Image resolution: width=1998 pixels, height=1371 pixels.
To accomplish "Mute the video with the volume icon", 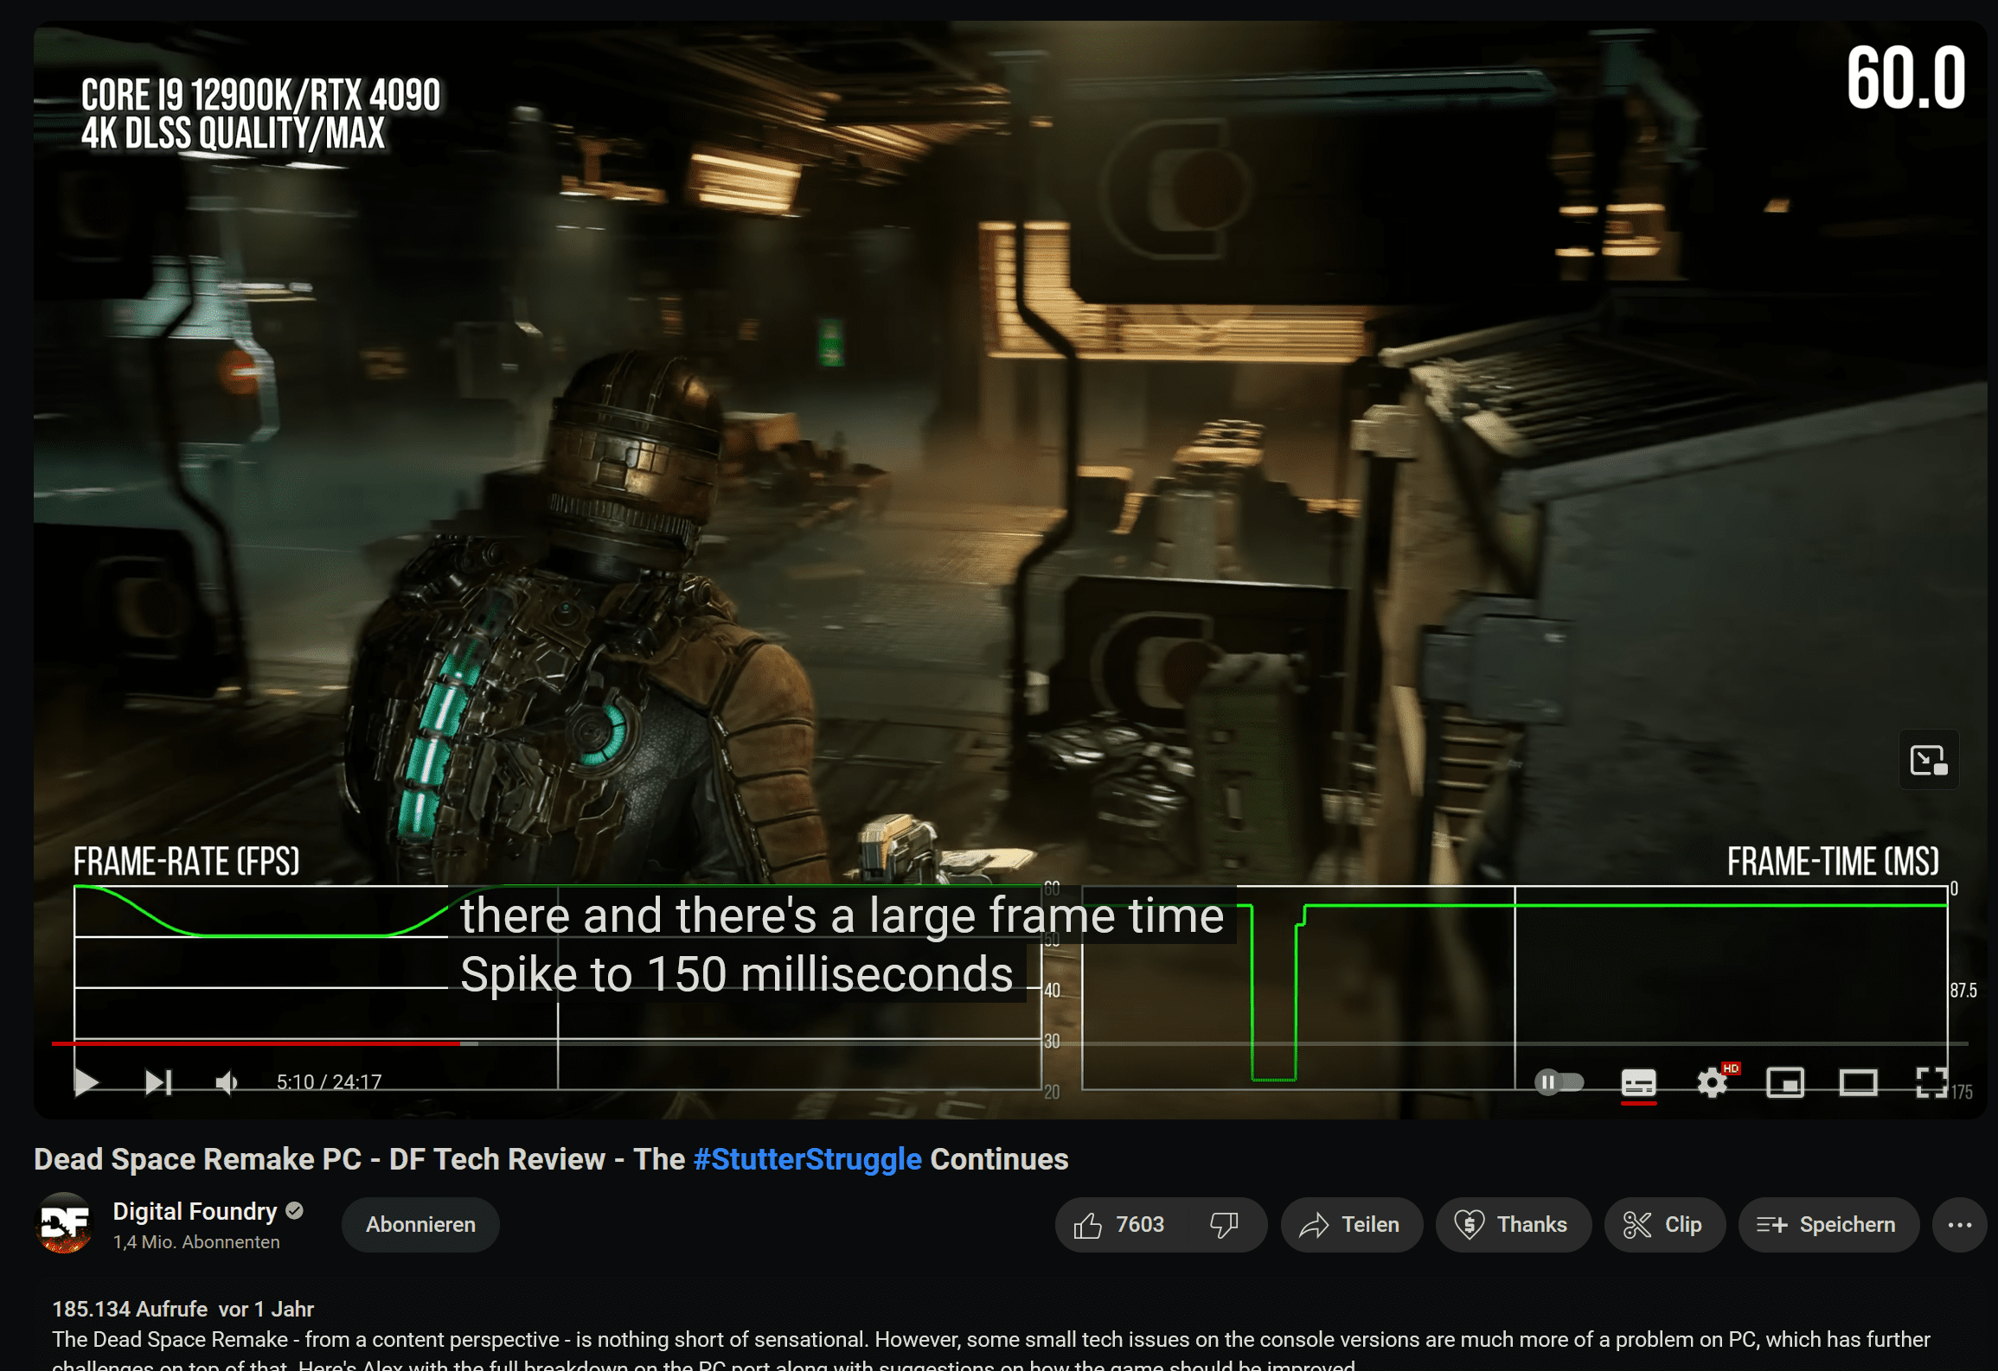I will (x=227, y=1081).
